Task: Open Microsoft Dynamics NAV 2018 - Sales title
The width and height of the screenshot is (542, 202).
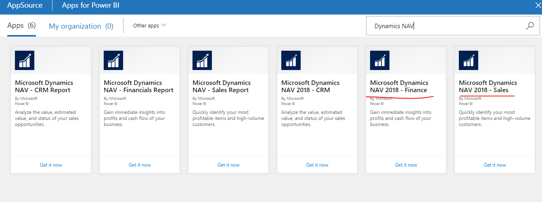Action: pos(488,87)
